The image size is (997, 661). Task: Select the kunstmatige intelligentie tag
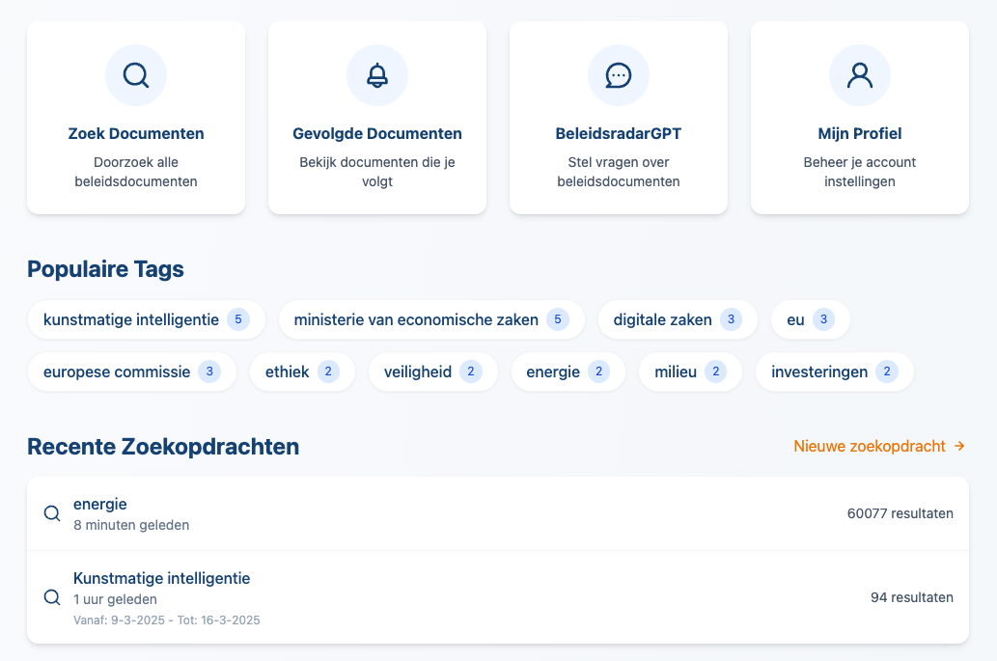(147, 319)
